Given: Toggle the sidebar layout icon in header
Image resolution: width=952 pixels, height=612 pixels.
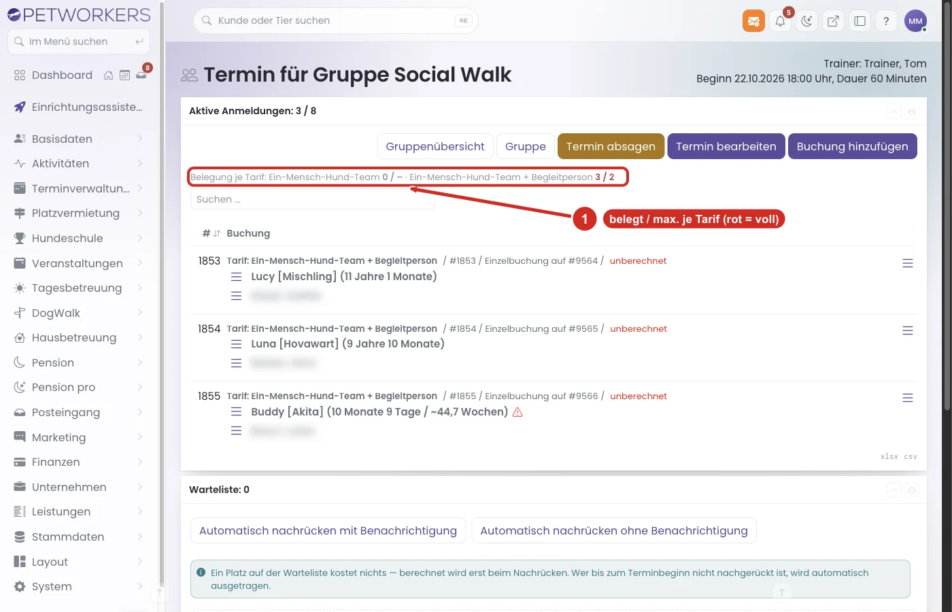Looking at the screenshot, I should (x=860, y=21).
